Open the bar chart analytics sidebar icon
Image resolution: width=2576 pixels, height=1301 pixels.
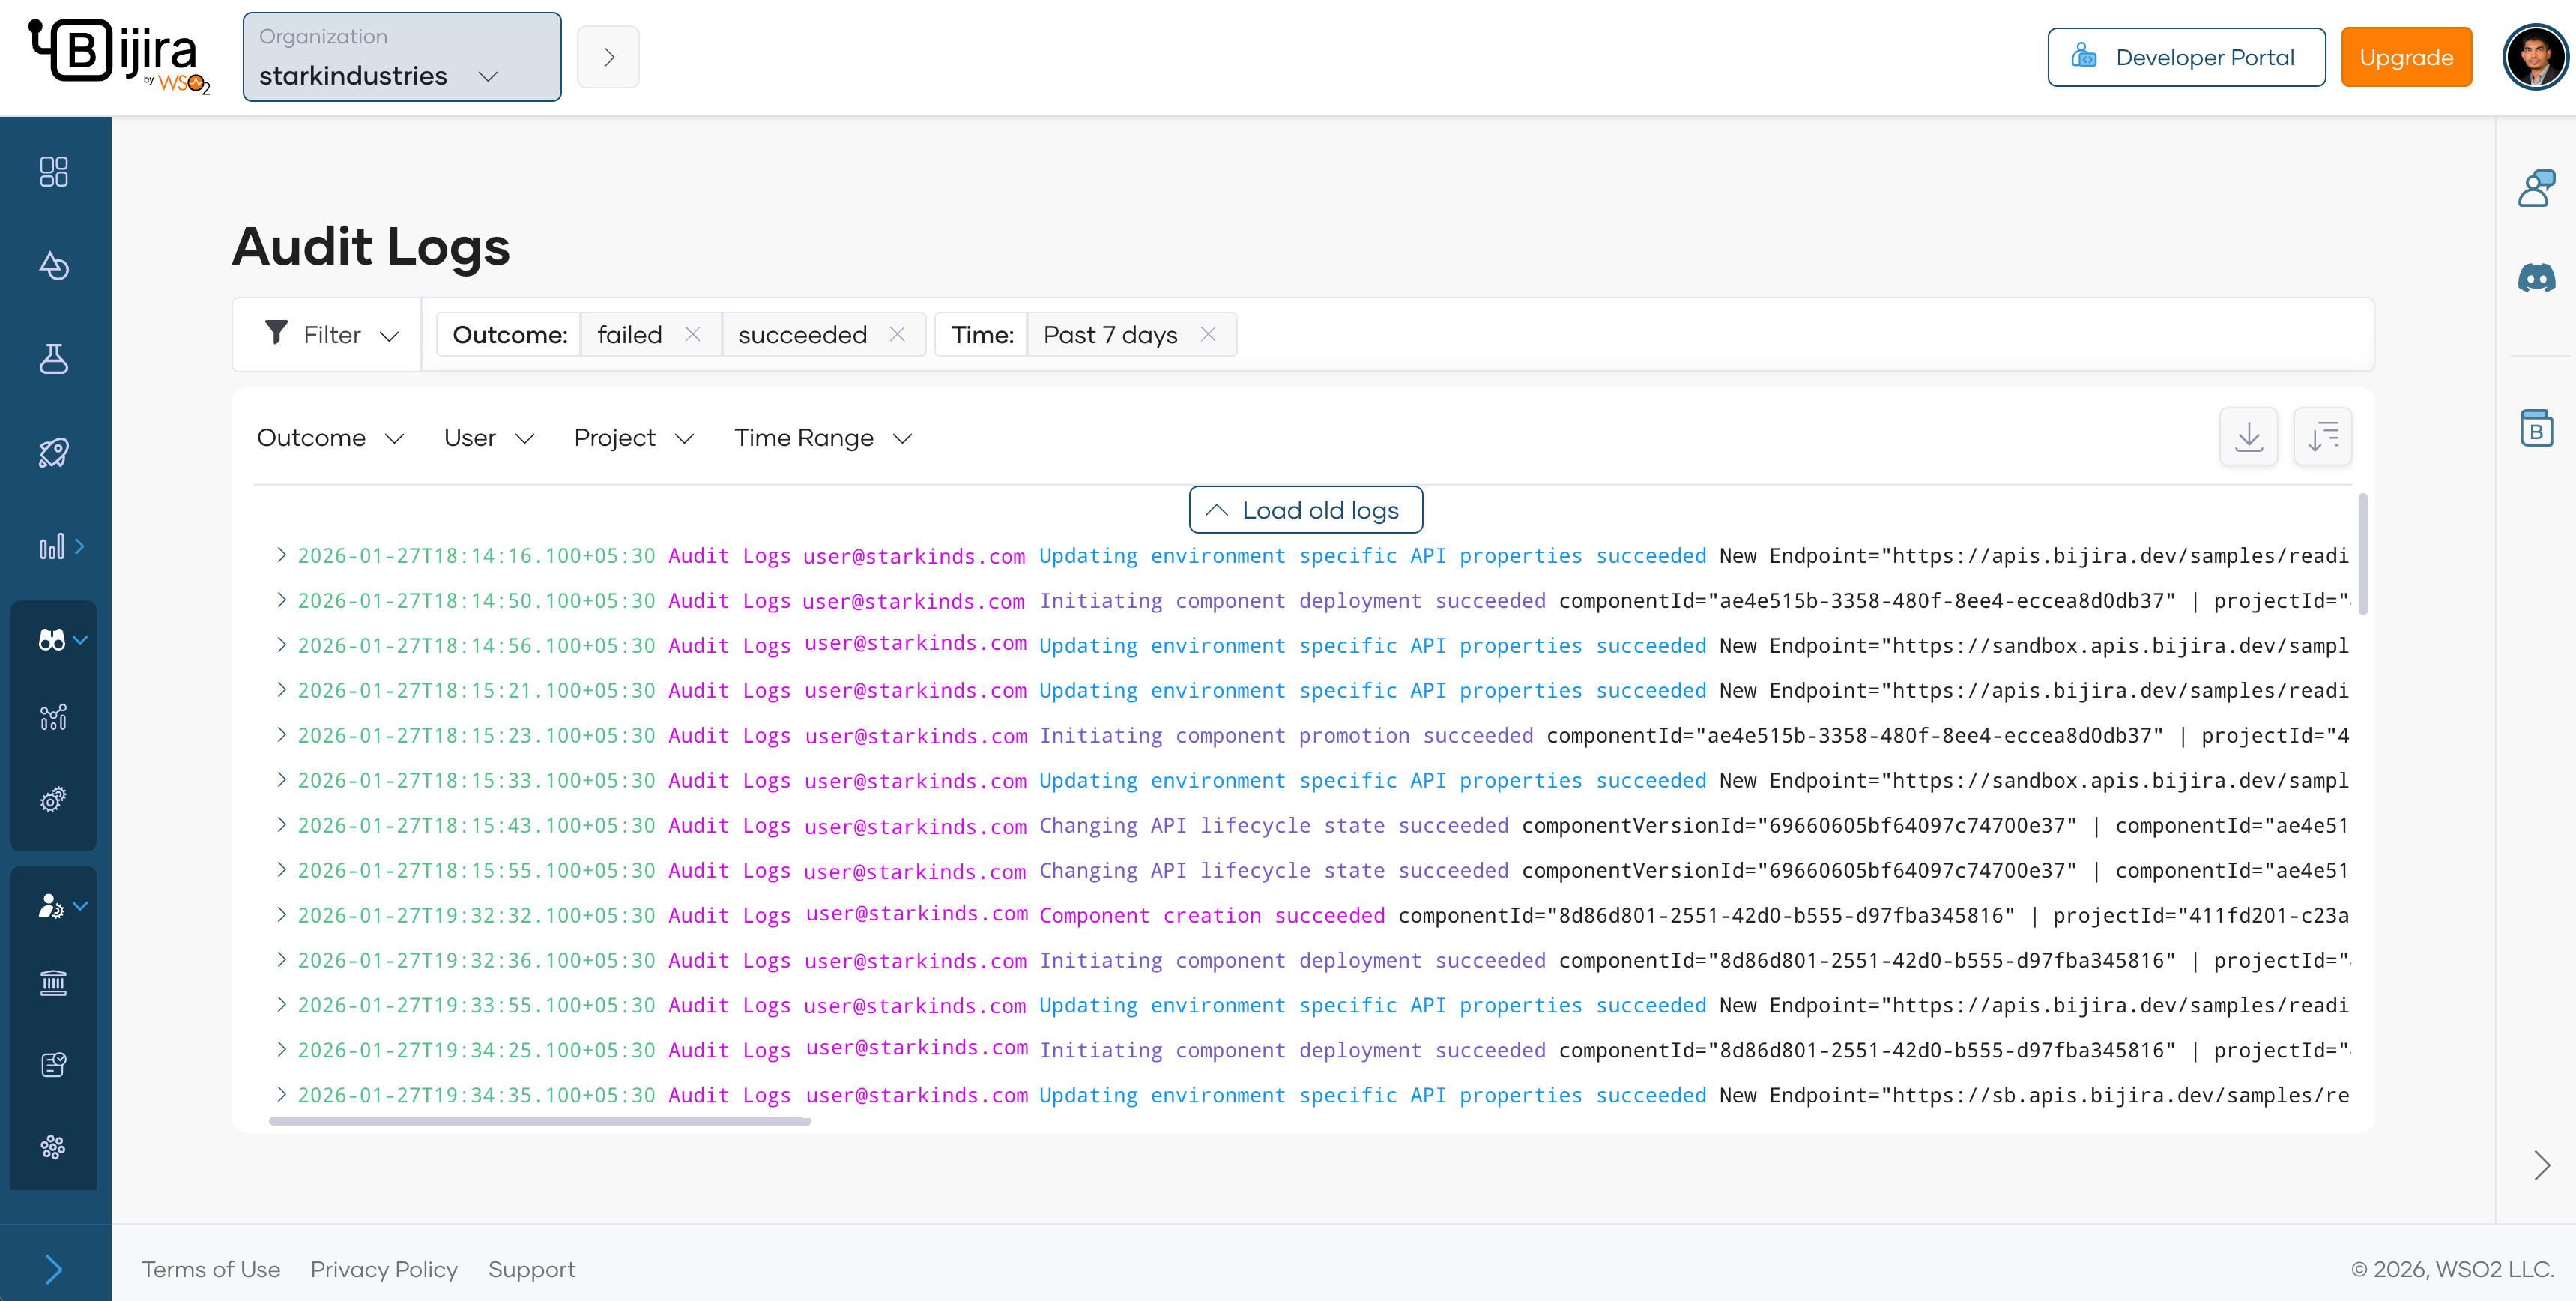tap(52, 546)
